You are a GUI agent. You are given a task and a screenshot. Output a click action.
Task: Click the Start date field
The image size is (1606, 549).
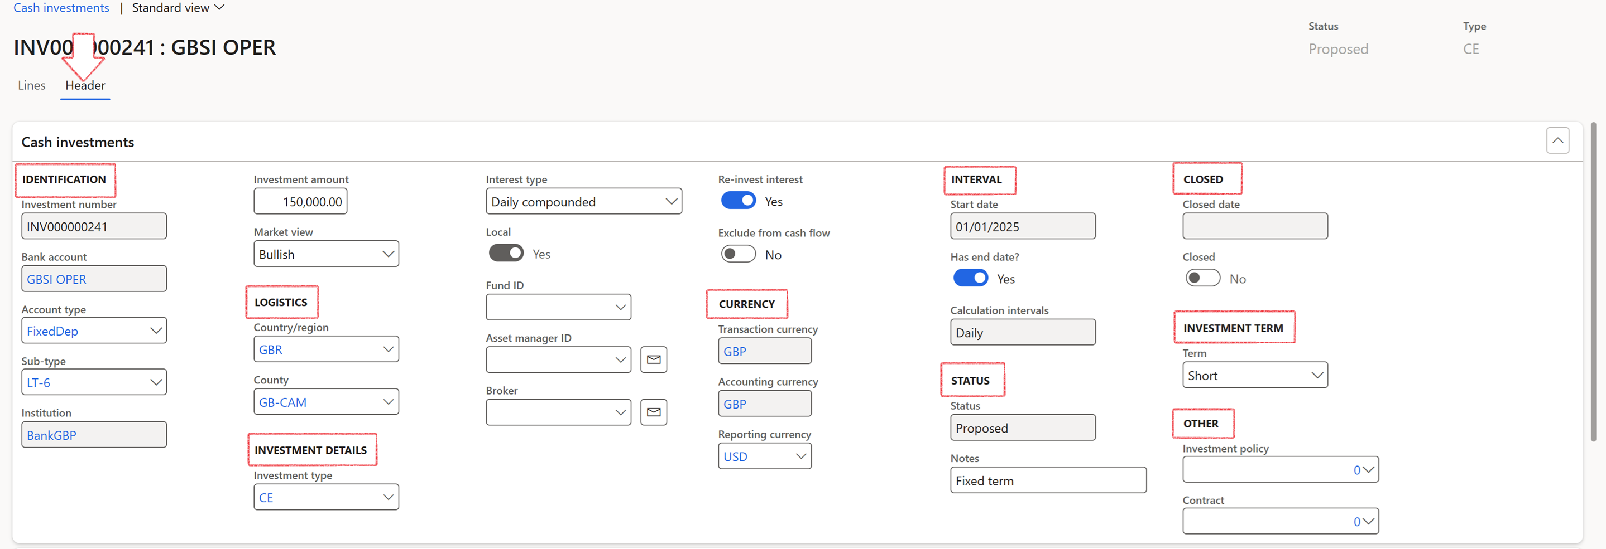(1023, 227)
